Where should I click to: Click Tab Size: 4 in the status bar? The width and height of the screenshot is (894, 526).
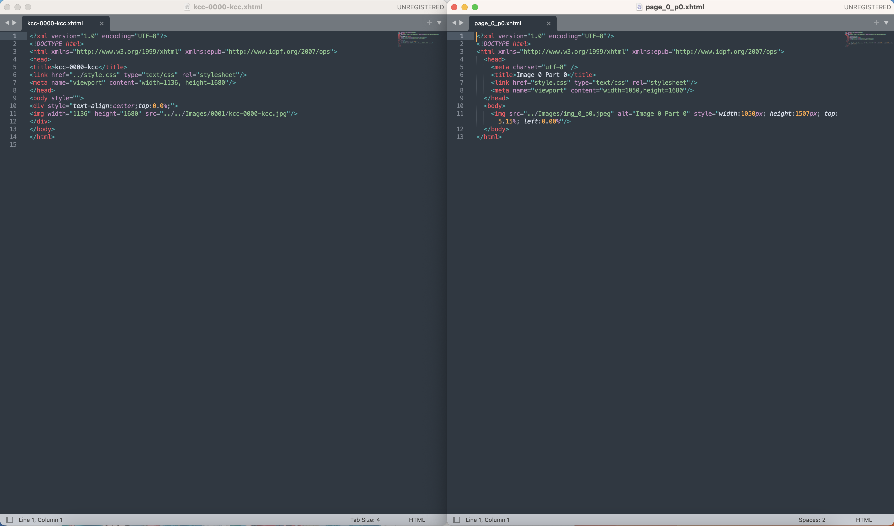coord(365,519)
